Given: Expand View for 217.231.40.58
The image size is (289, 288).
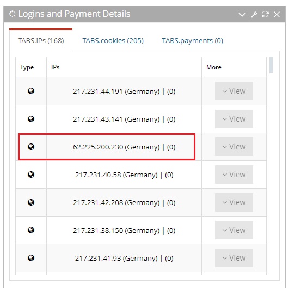Looking at the screenshot, I should click(x=234, y=175).
